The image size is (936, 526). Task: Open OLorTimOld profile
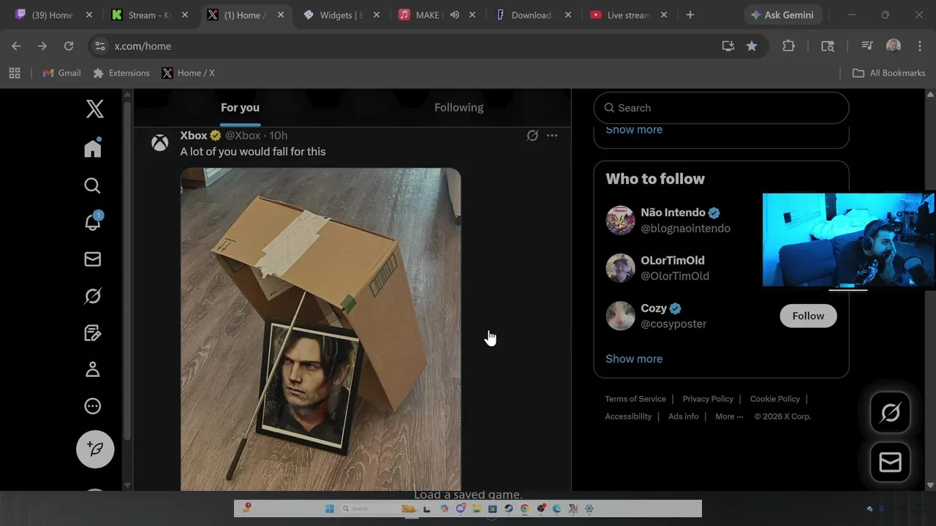(x=673, y=260)
